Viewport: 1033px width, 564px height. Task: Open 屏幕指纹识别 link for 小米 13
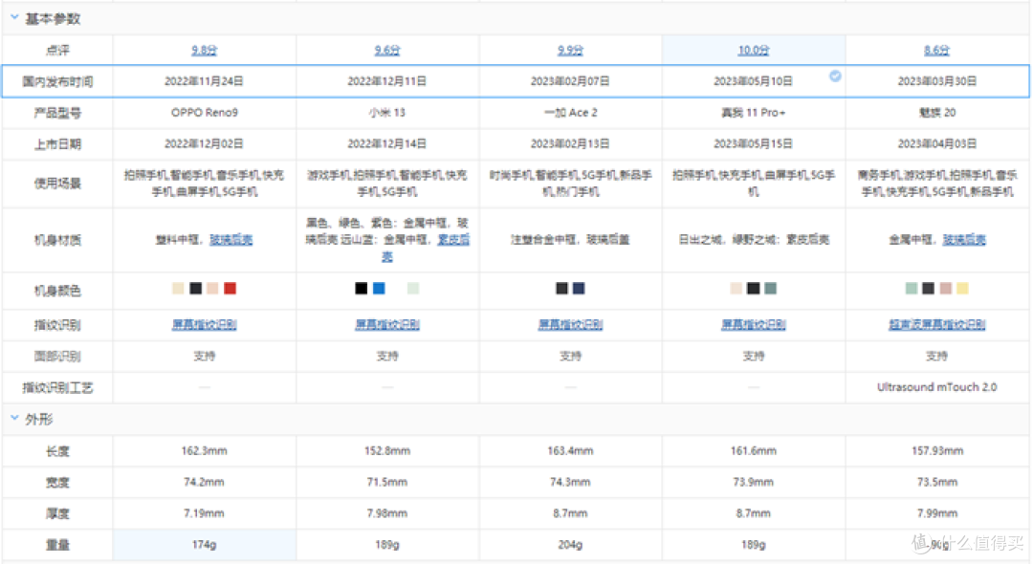click(x=387, y=324)
